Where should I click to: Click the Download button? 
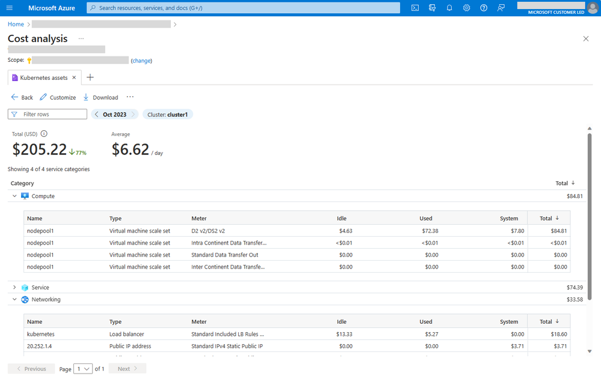(x=101, y=97)
